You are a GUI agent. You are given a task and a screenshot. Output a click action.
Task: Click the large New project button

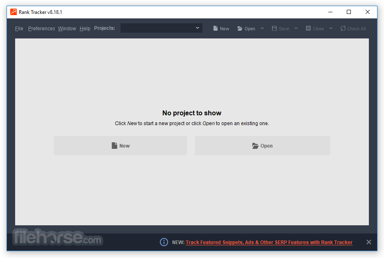(x=120, y=146)
